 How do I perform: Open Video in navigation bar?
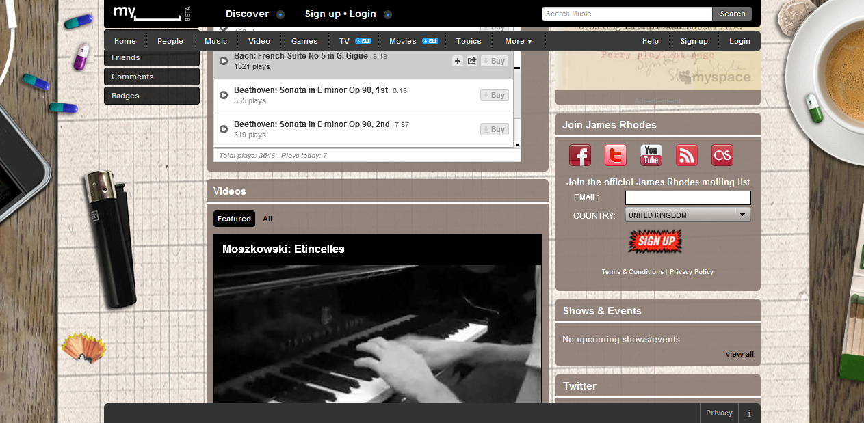tap(259, 41)
